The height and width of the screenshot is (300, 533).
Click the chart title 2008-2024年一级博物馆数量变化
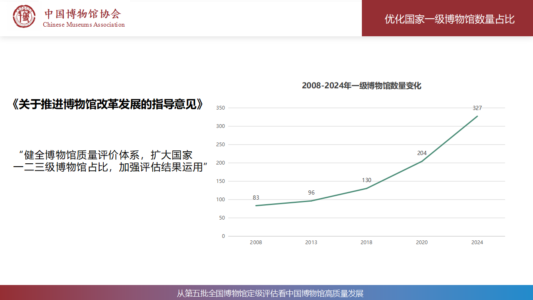[361, 86]
